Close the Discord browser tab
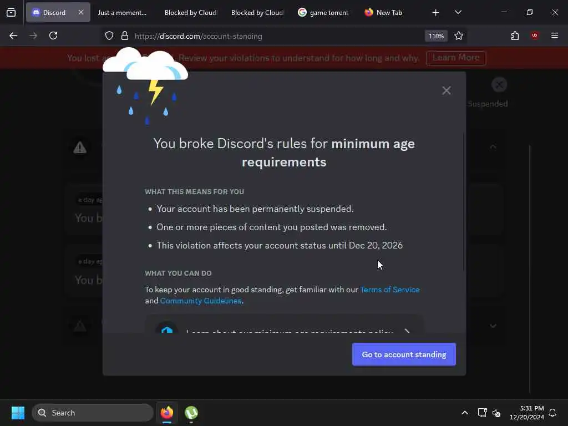This screenshot has width=568, height=426. [81, 12]
